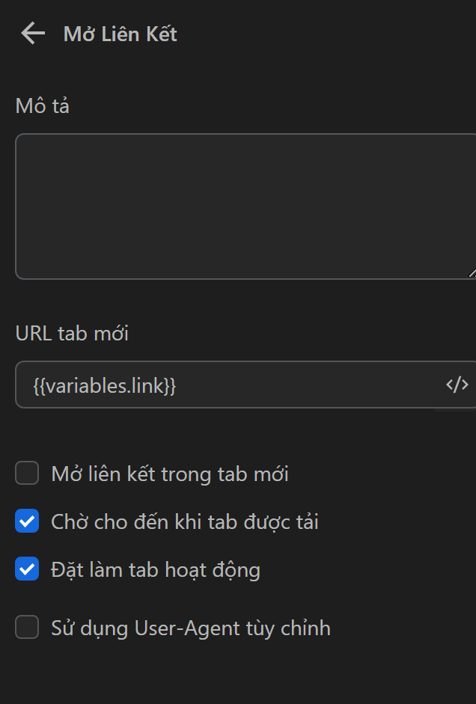Click the {{variables.link}} value text

click(105, 386)
